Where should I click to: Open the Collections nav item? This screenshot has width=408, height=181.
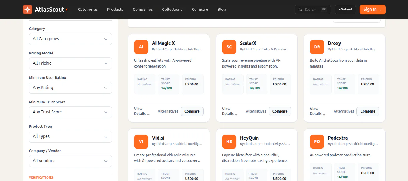click(x=172, y=10)
